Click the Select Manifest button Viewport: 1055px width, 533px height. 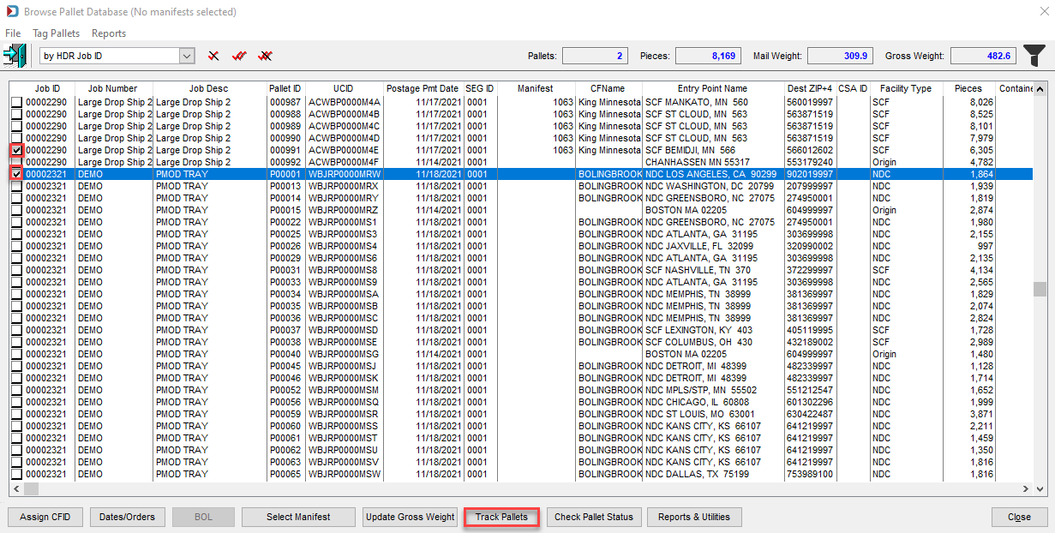pos(298,517)
